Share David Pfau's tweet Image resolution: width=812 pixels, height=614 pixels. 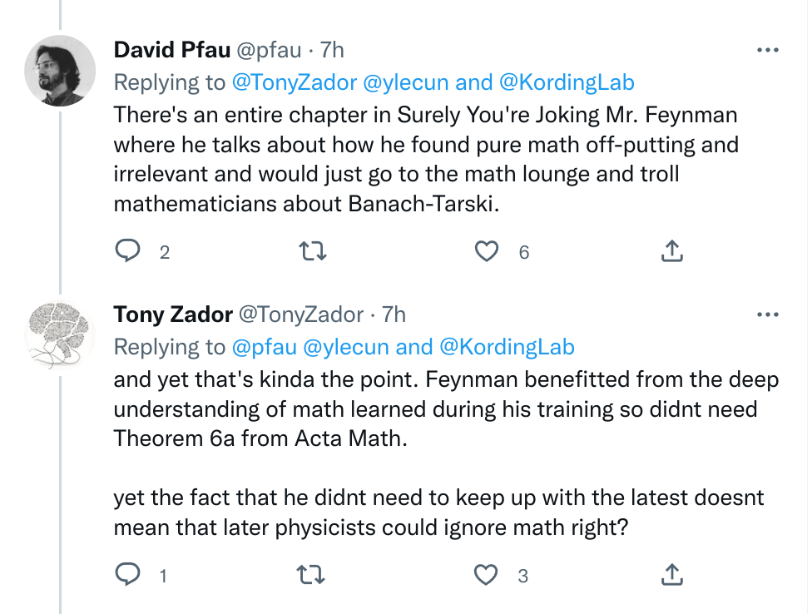point(672,250)
